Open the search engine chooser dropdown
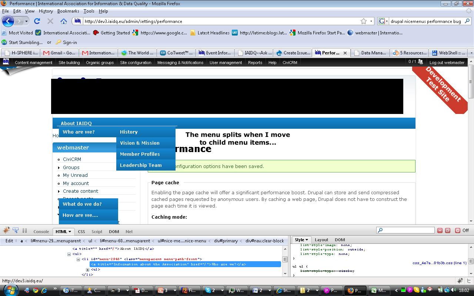The height and width of the screenshot is (296, 474). pos(387,21)
